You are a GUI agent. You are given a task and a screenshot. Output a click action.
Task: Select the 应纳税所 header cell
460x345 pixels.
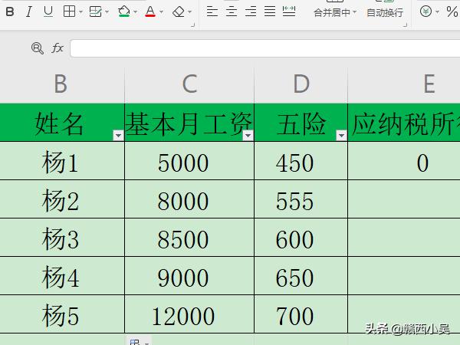(404, 123)
